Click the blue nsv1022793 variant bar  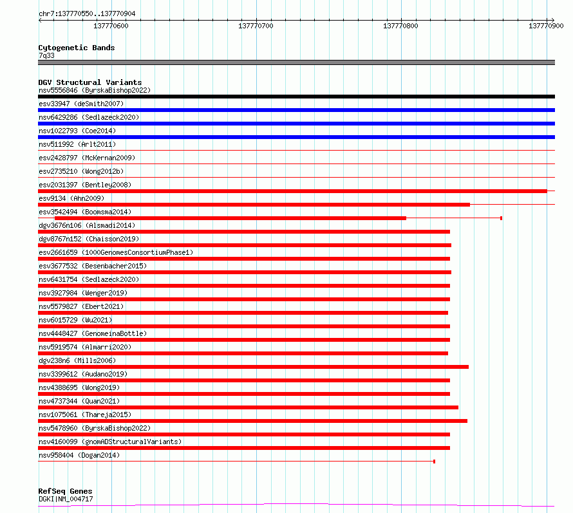click(296, 137)
